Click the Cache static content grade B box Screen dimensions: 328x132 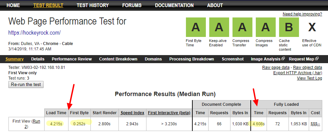tap(289, 27)
